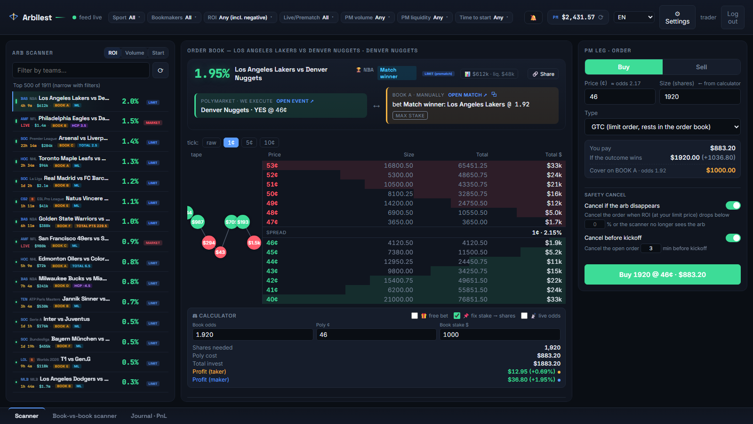Screen dimensions: 753x424
Task: Click the swap arrows between legs
Action: pyautogui.click(x=376, y=106)
